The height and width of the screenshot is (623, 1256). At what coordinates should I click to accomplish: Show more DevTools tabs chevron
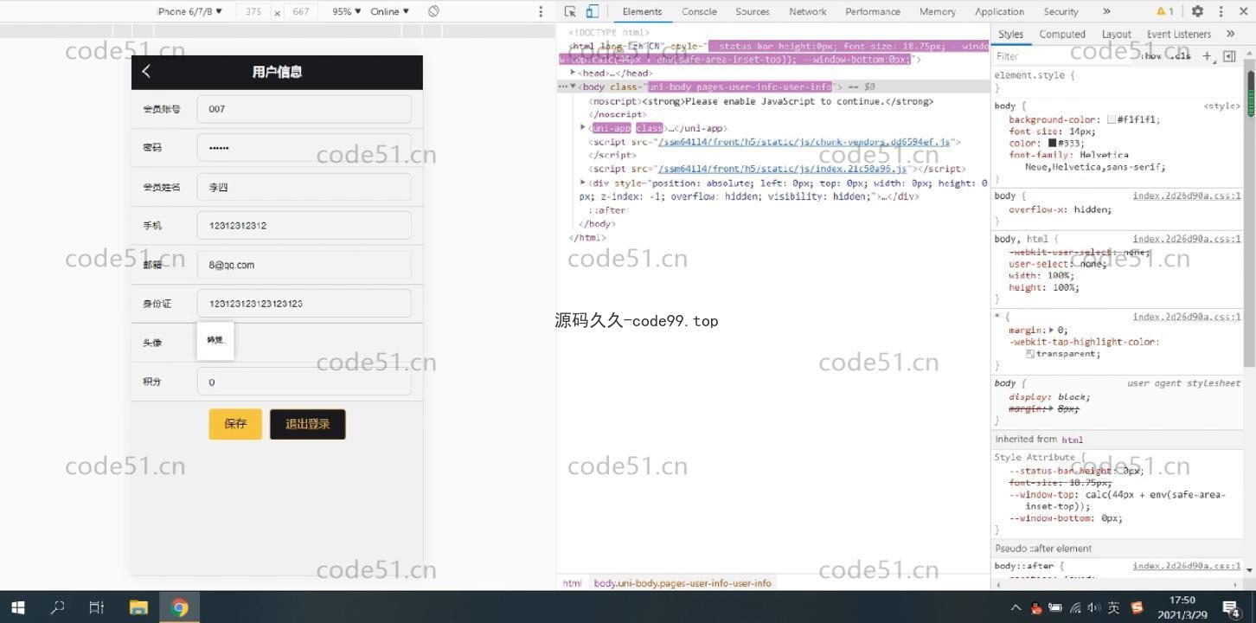(1106, 11)
